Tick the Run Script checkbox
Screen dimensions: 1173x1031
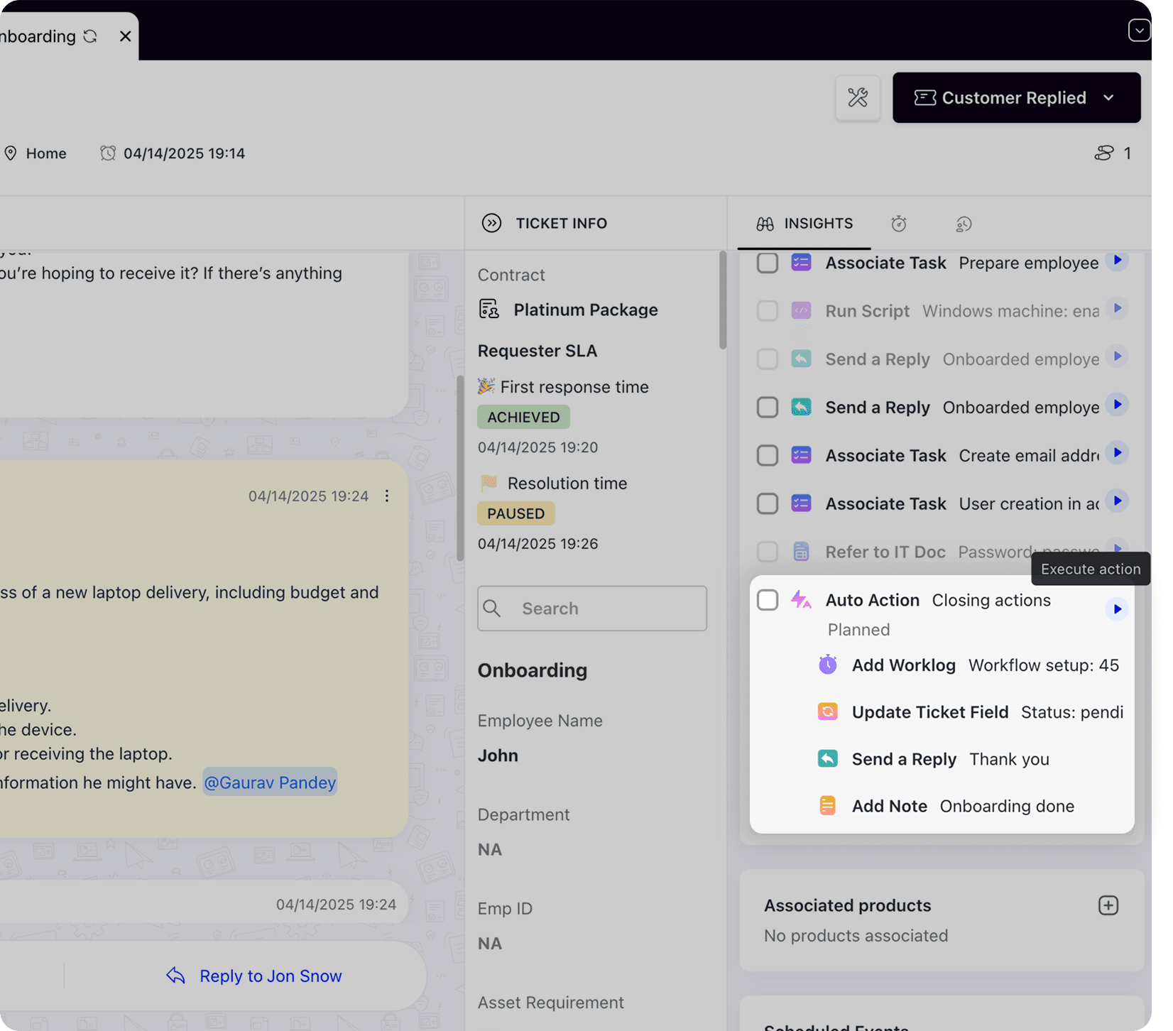[768, 311]
